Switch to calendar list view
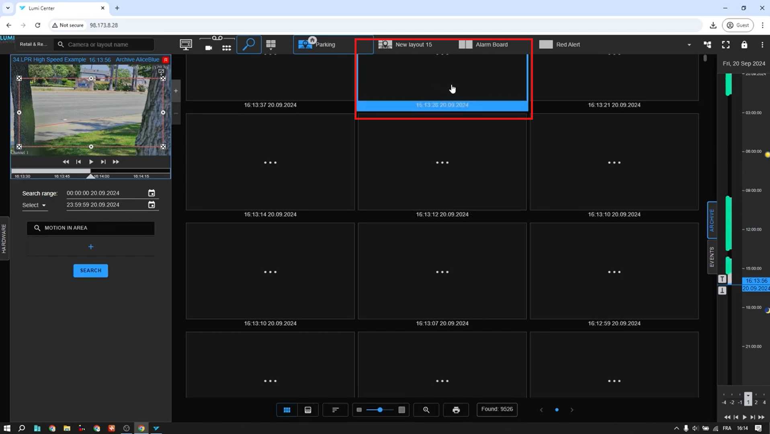This screenshot has width=770, height=434. (308, 409)
